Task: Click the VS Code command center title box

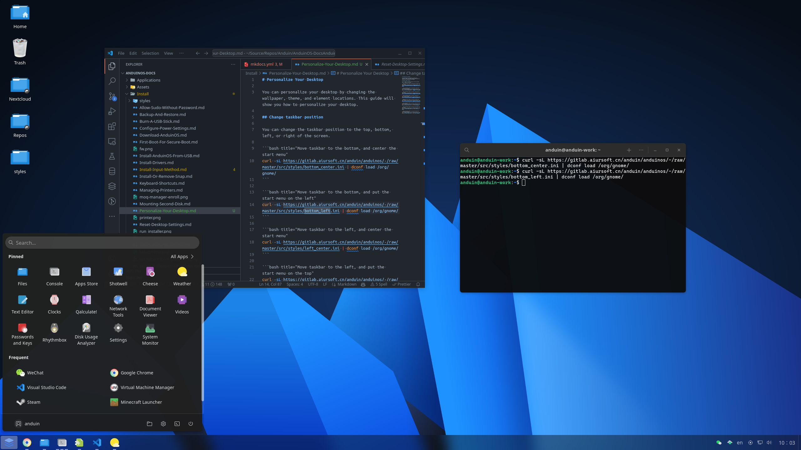Action: tap(273, 53)
